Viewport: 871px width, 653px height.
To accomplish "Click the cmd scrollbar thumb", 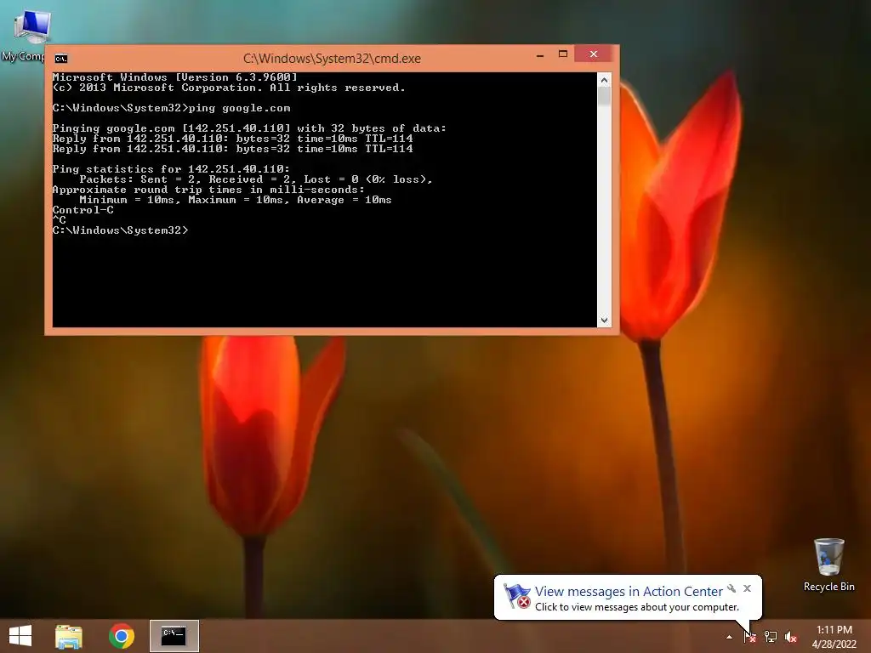I will [605, 96].
